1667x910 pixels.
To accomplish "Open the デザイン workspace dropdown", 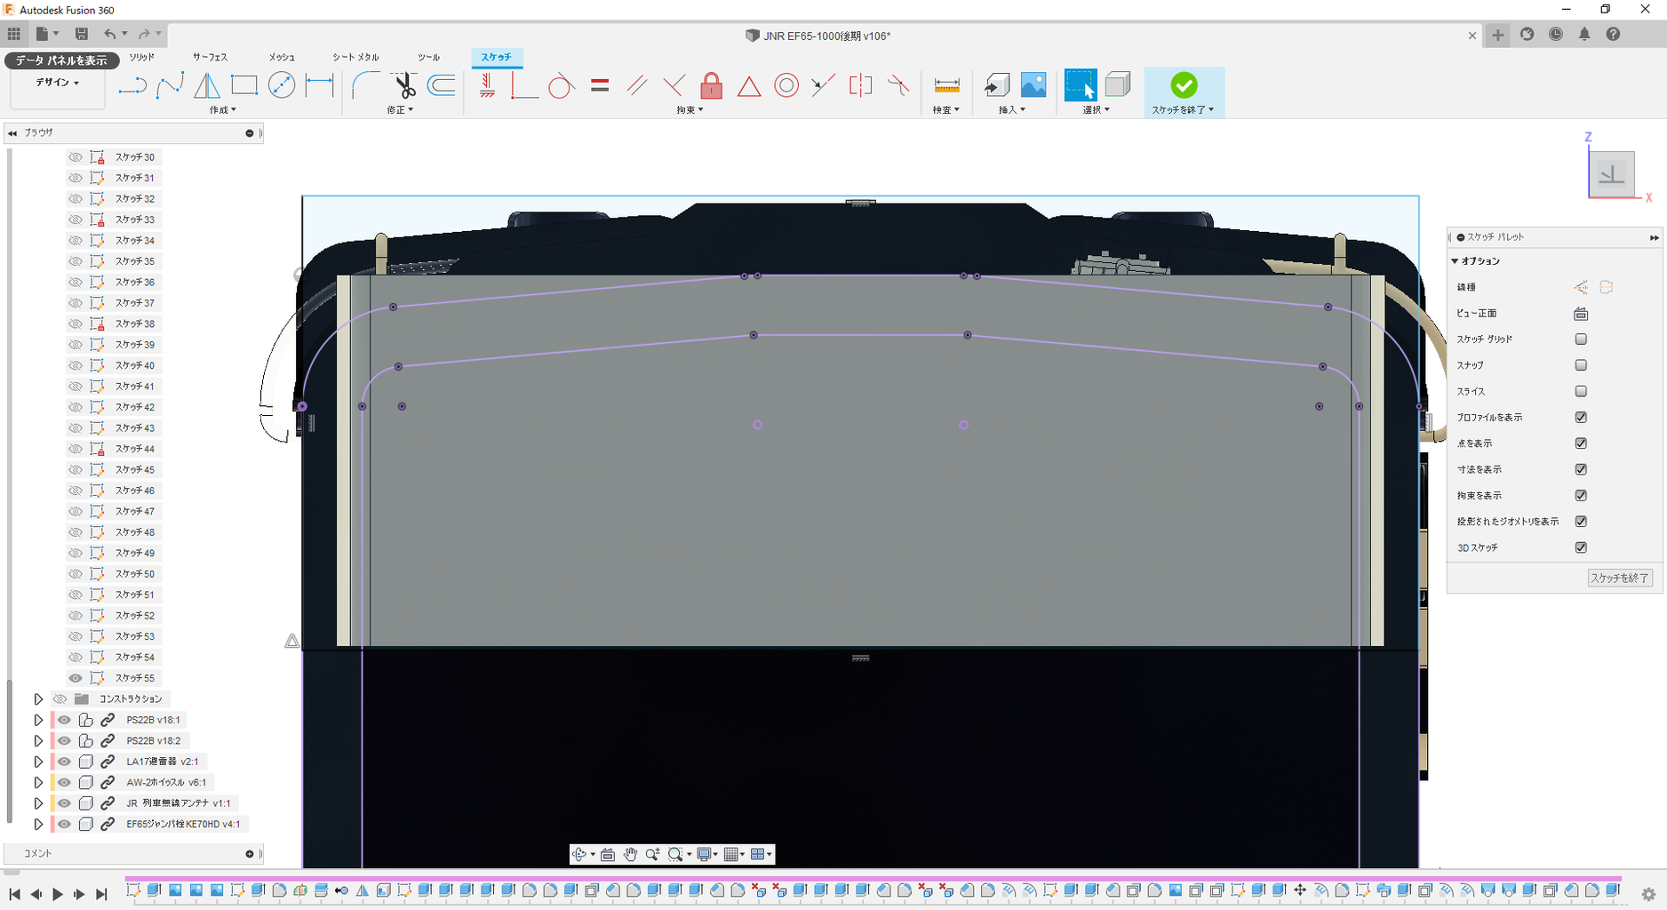I will [x=58, y=83].
